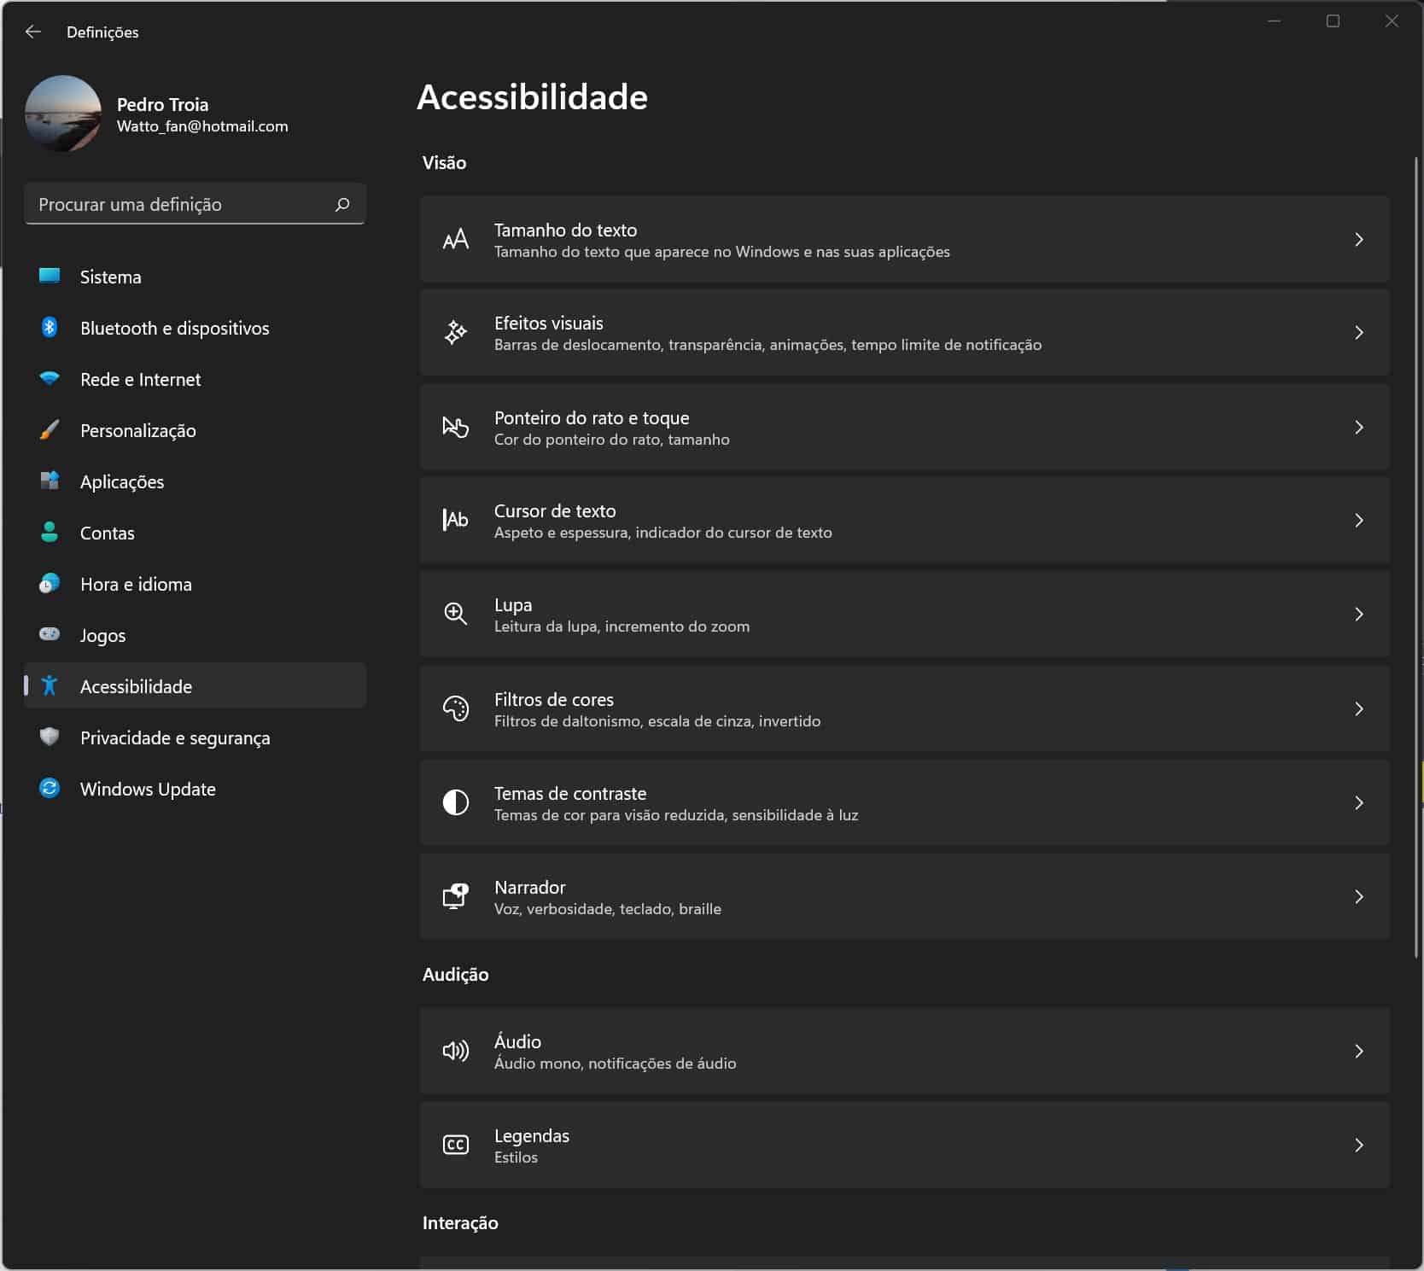Click the Legendas CC icon
Image resolution: width=1424 pixels, height=1271 pixels.
pos(455,1145)
